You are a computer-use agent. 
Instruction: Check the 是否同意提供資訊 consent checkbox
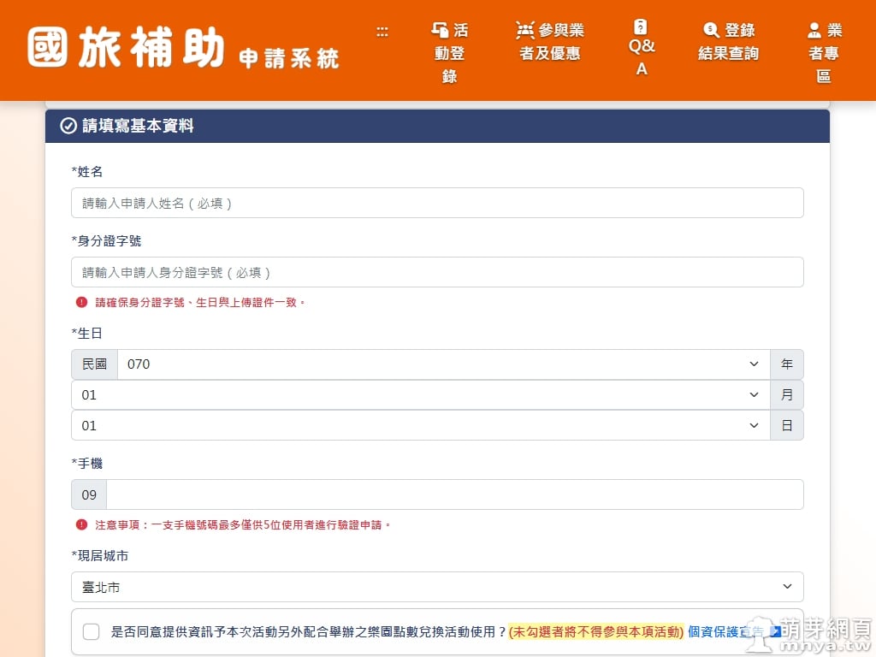[91, 632]
